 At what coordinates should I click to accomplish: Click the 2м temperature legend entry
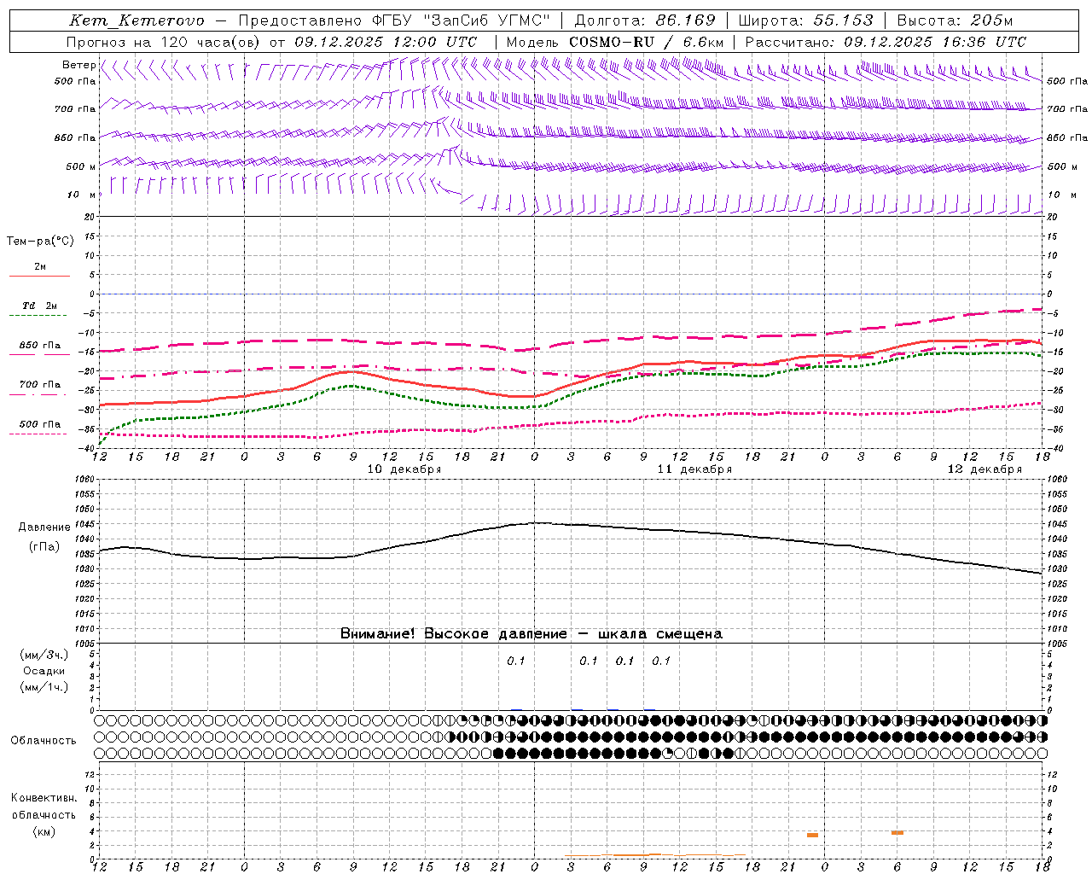pyautogui.click(x=40, y=267)
